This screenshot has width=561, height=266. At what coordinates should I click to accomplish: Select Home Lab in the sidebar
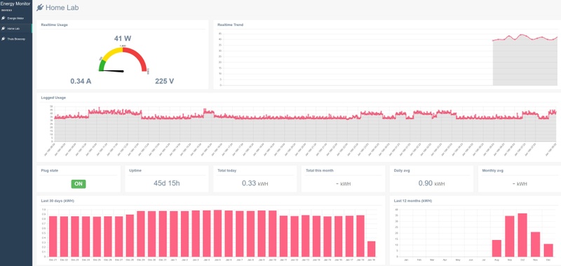(15, 28)
